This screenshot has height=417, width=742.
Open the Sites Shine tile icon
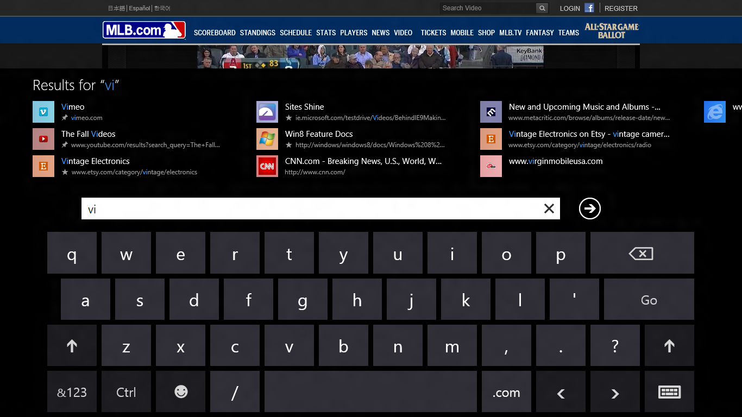tap(267, 112)
